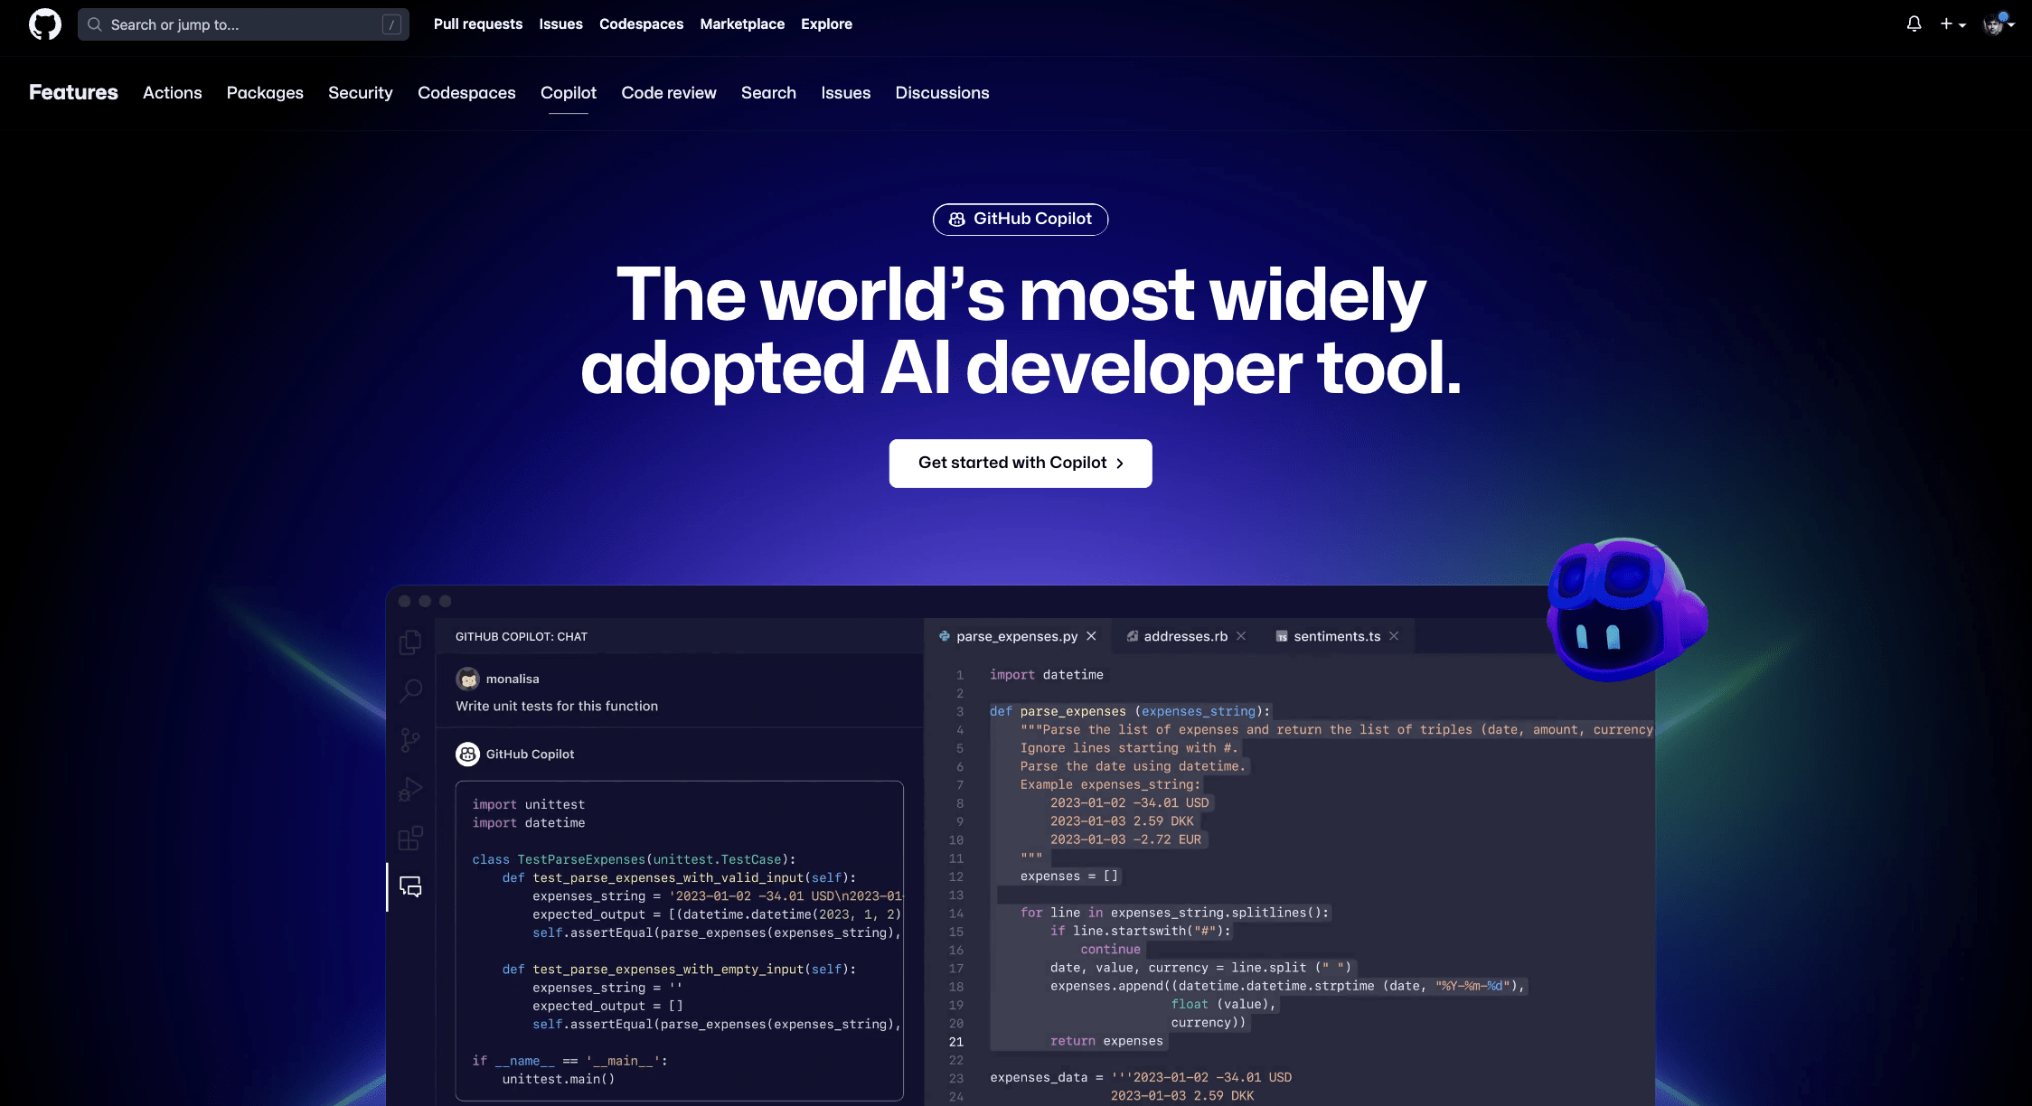Expand the plus create-new dropdown
The height and width of the screenshot is (1106, 2032).
pyautogui.click(x=1952, y=24)
